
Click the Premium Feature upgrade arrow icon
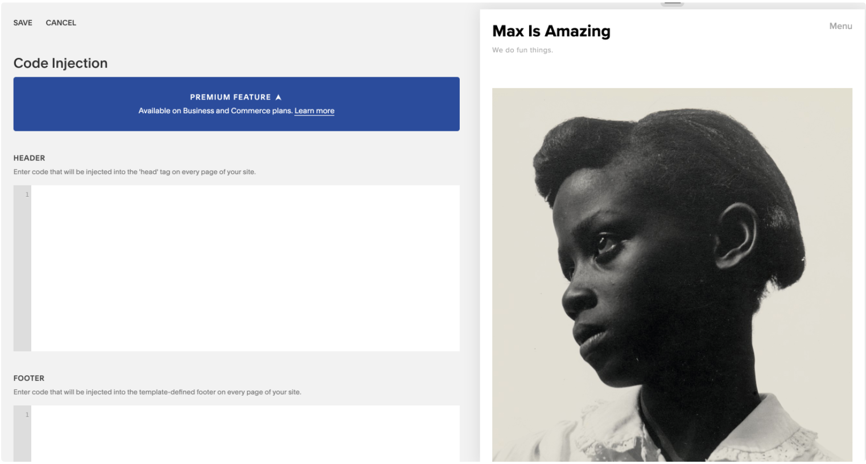click(278, 97)
